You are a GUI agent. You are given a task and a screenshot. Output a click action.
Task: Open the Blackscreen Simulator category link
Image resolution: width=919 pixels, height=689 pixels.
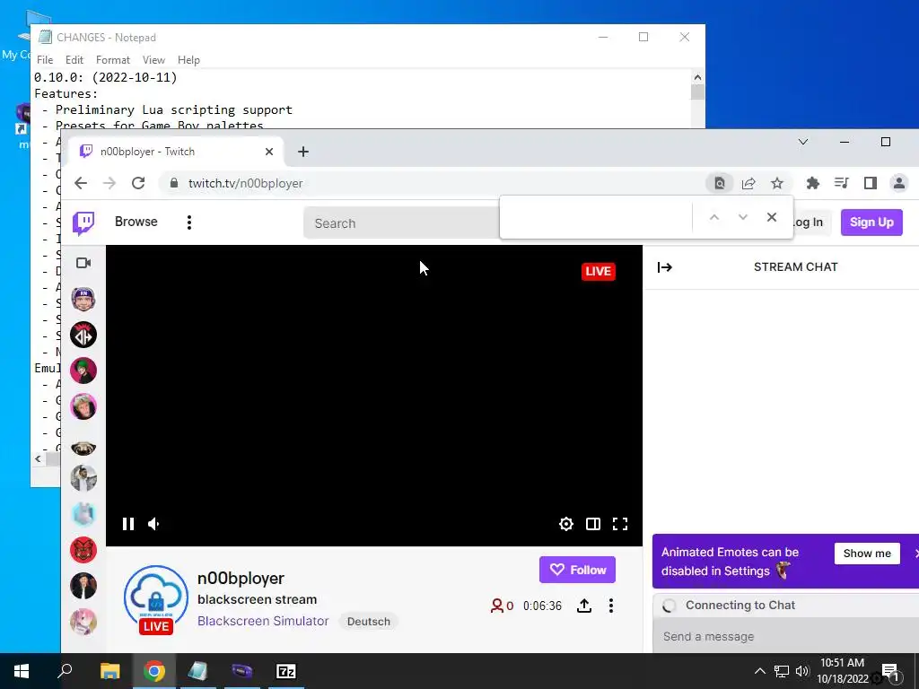tap(263, 621)
